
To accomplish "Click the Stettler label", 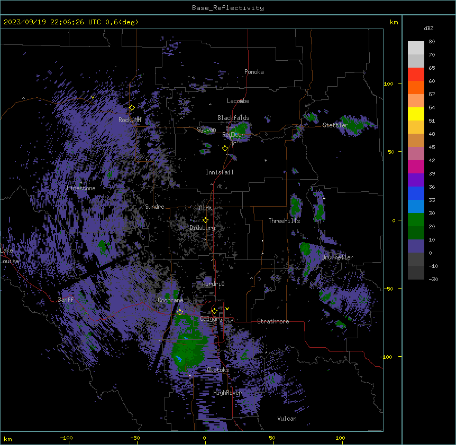I will [x=335, y=125].
